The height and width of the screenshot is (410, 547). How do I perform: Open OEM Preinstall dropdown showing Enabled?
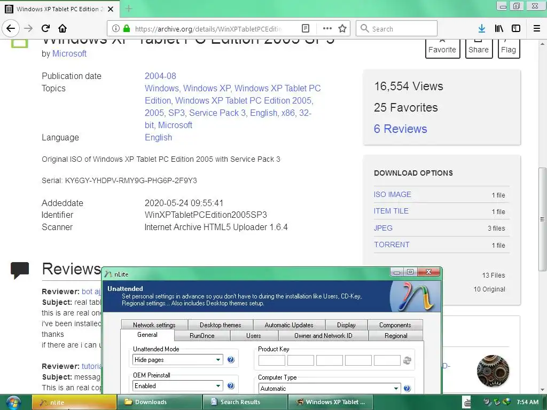177,385
